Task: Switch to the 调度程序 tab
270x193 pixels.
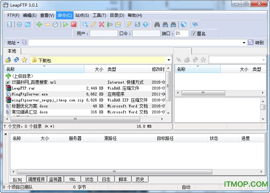Action: pos(36,179)
